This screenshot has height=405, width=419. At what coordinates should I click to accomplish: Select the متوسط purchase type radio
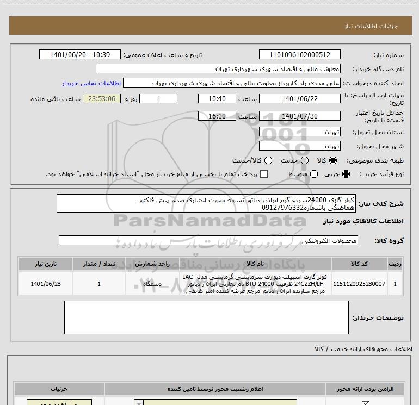click(314, 174)
